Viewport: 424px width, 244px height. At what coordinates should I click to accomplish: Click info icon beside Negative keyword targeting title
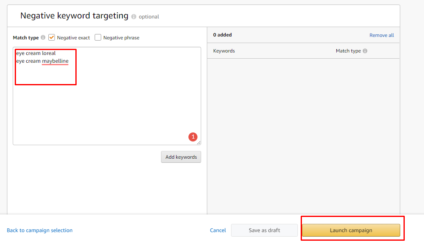coord(134,17)
